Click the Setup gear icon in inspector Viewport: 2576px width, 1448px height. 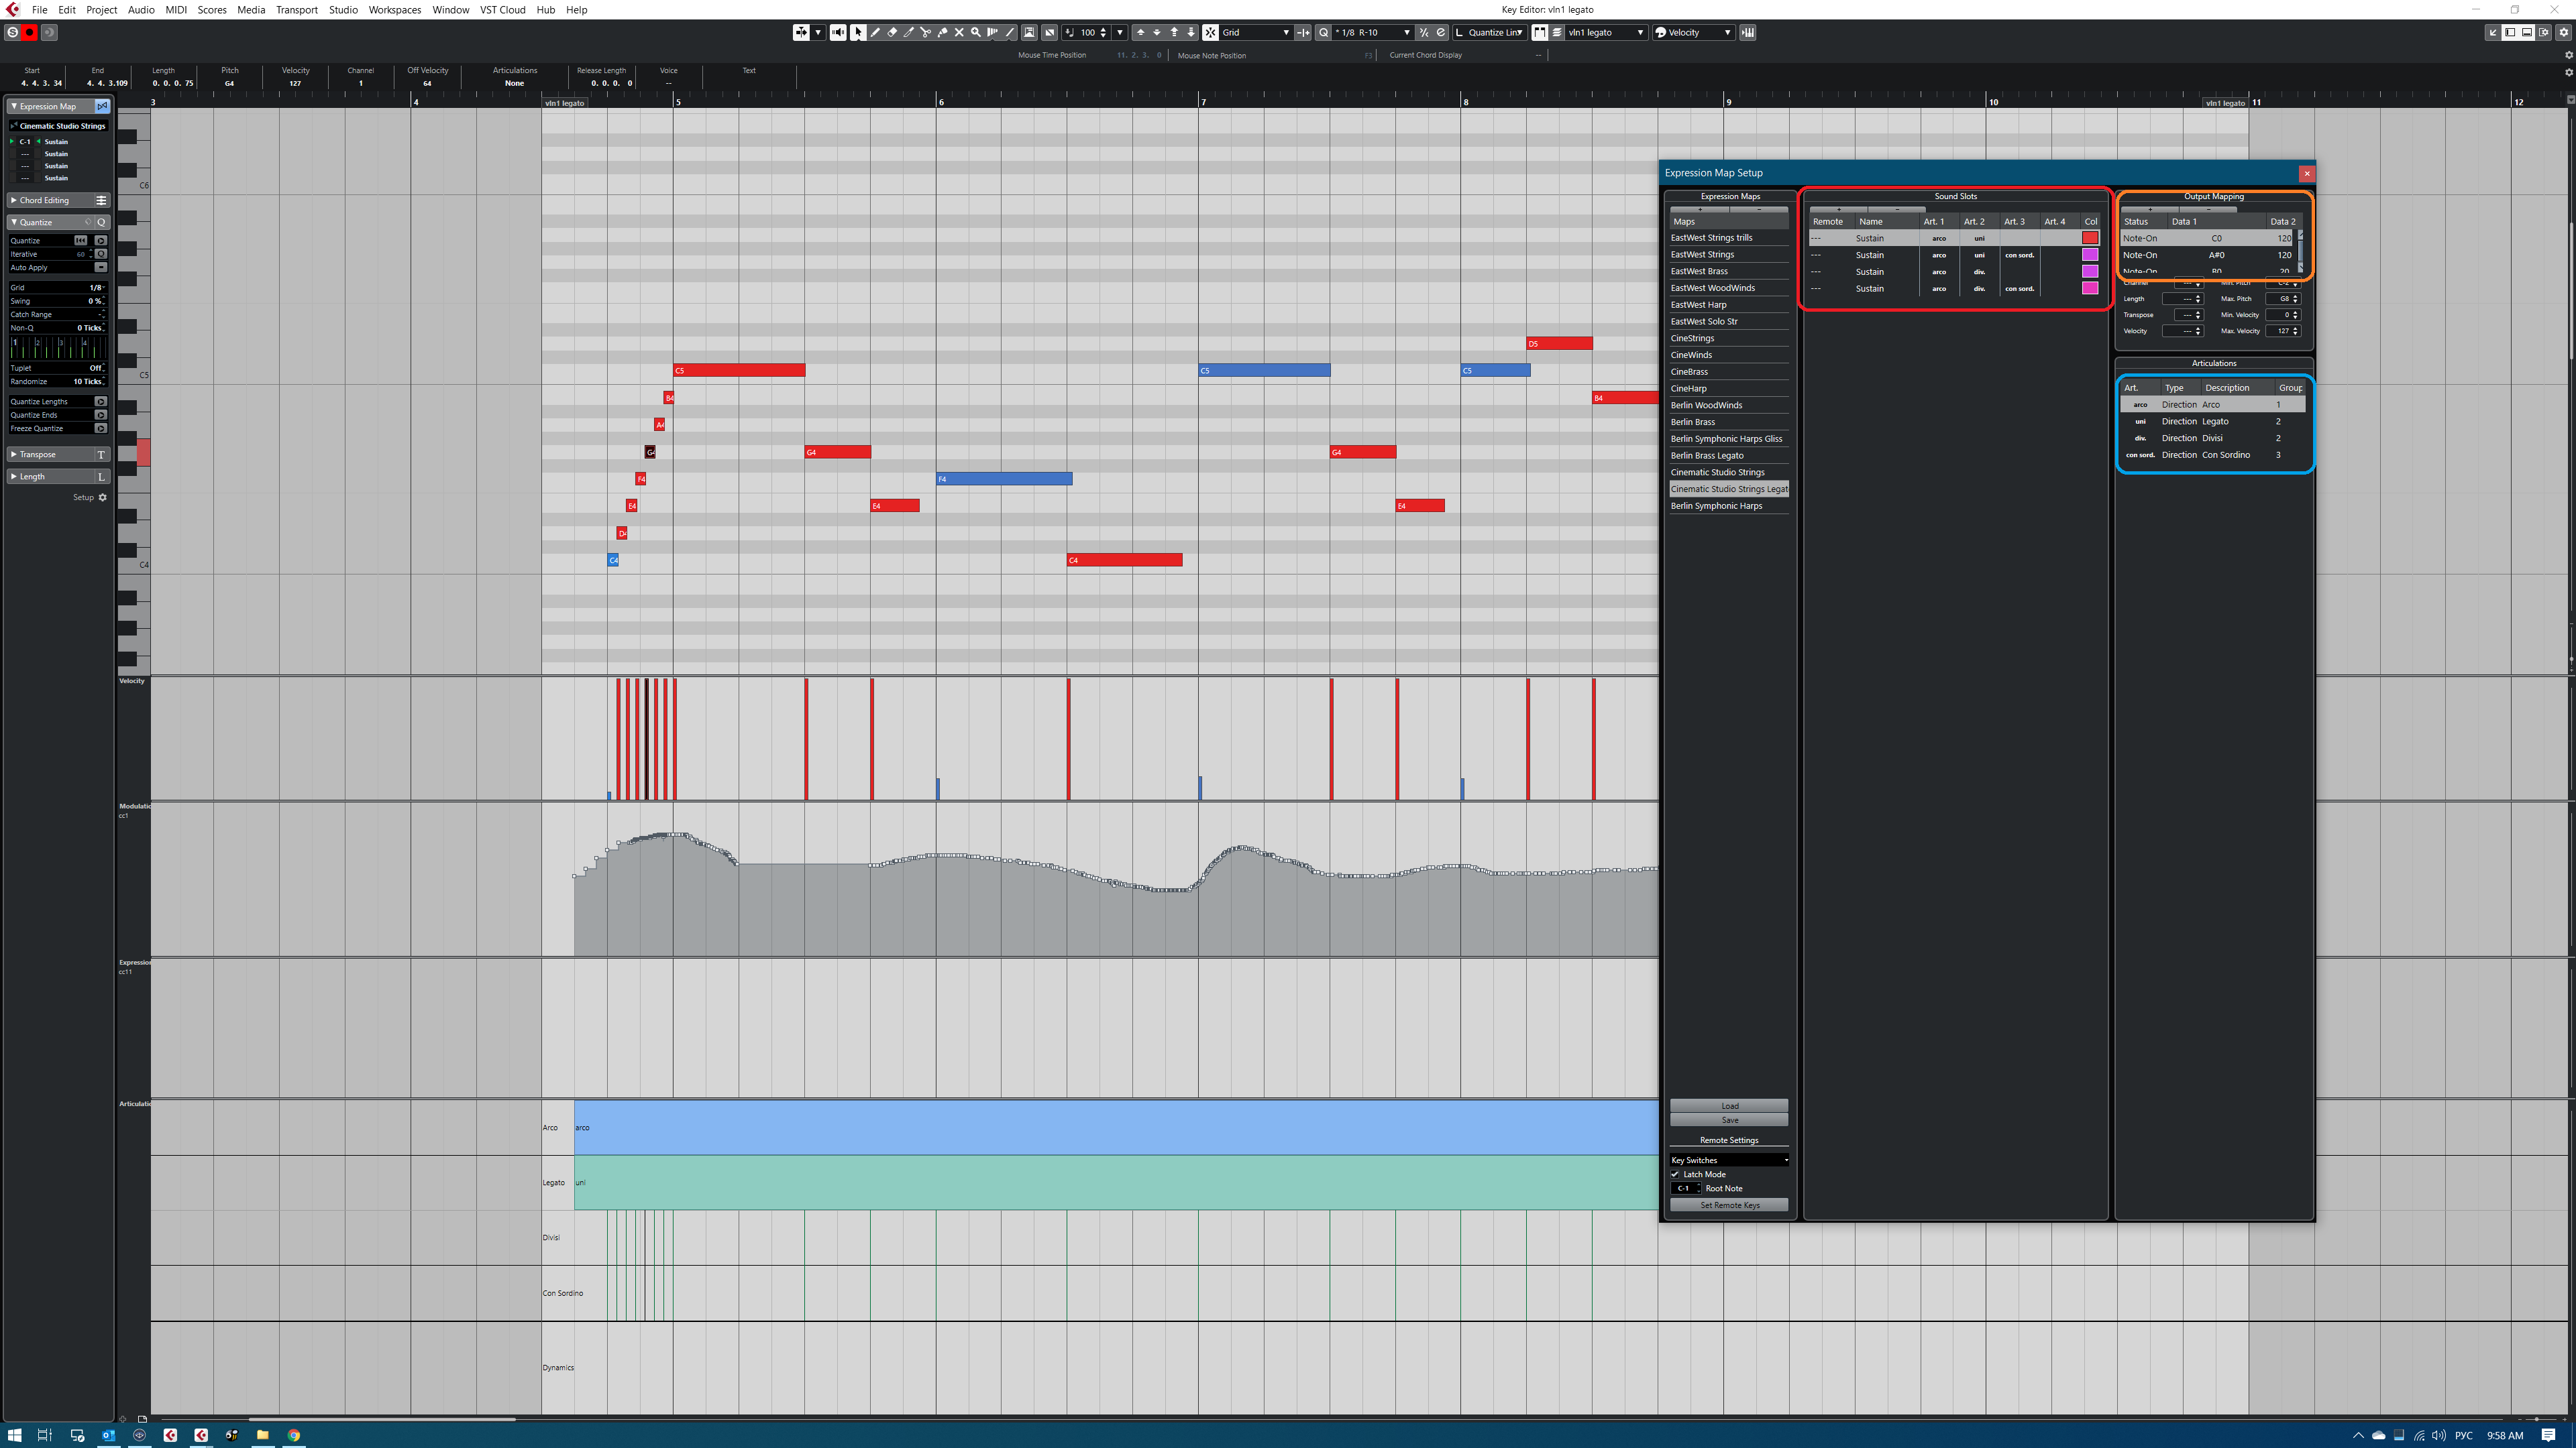[102, 497]
